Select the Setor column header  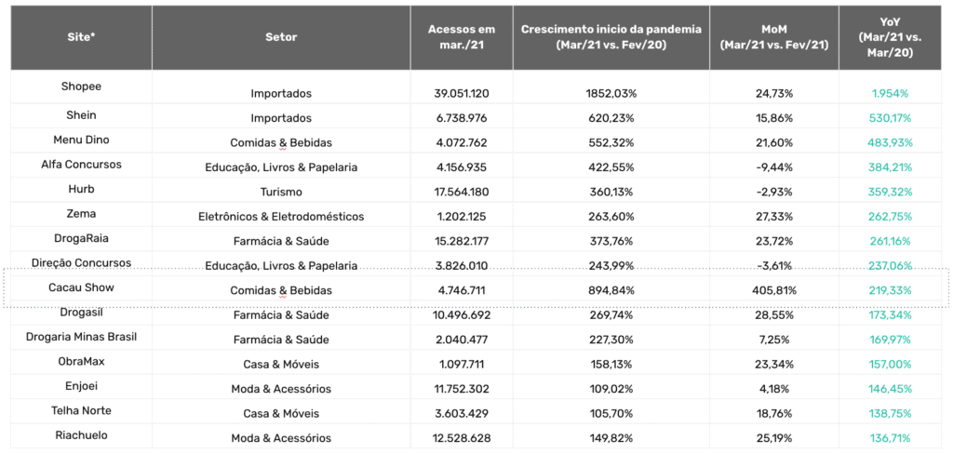click(x=281, y=37)
